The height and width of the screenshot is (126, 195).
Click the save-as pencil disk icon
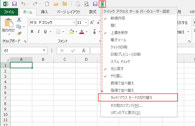click(x=95, y=4)
